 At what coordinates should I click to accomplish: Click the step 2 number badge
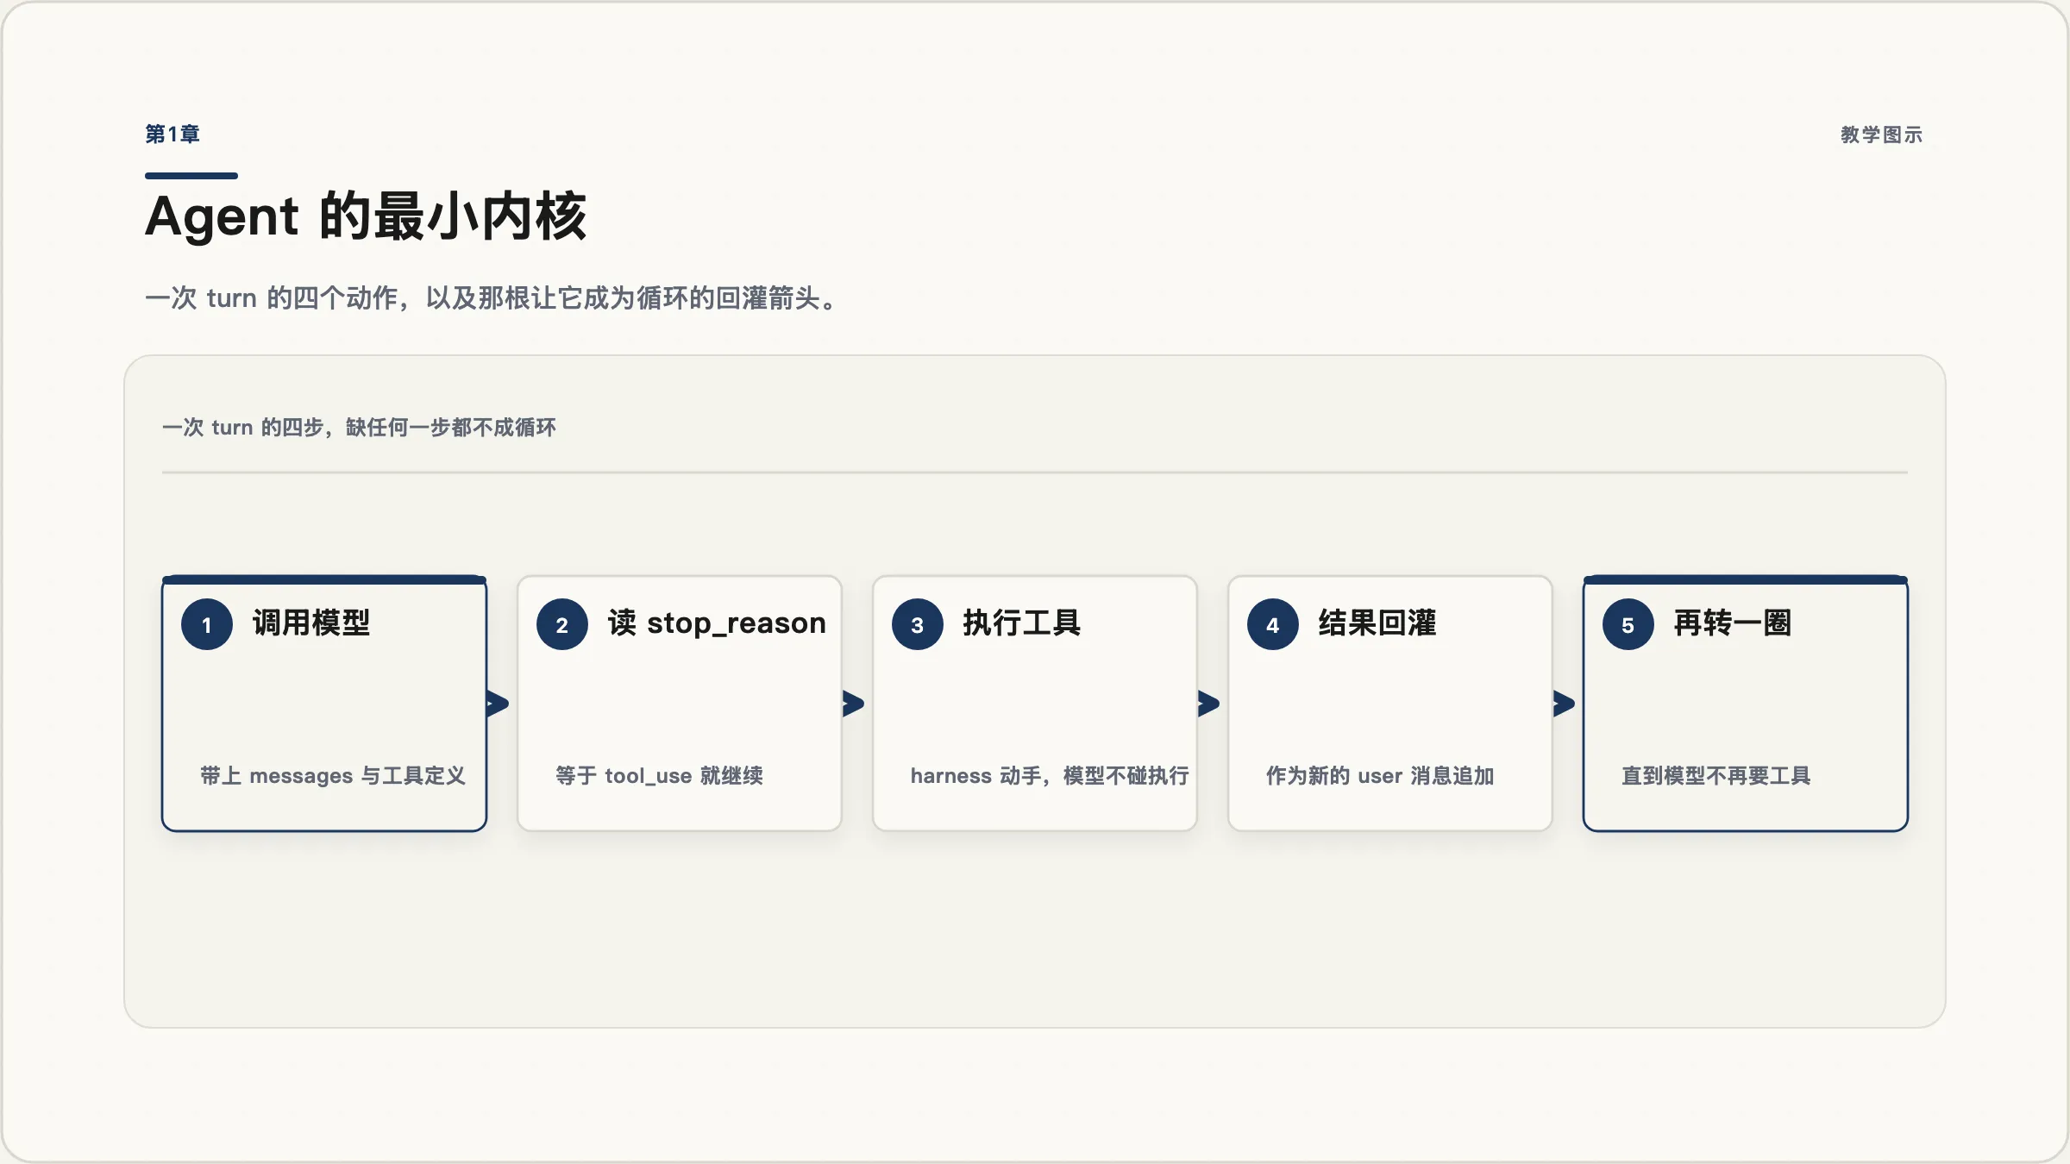pos(562,624)
